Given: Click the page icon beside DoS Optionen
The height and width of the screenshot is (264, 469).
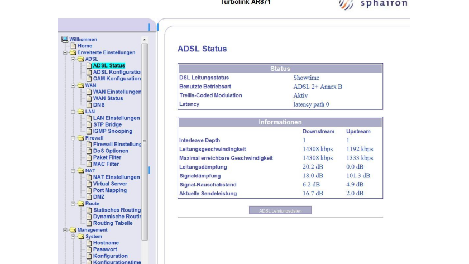Looking at the screenshot, I should tap(89, 151).
